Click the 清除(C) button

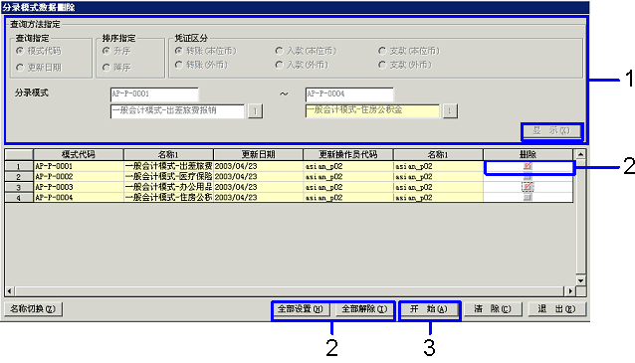coord(493,309)
